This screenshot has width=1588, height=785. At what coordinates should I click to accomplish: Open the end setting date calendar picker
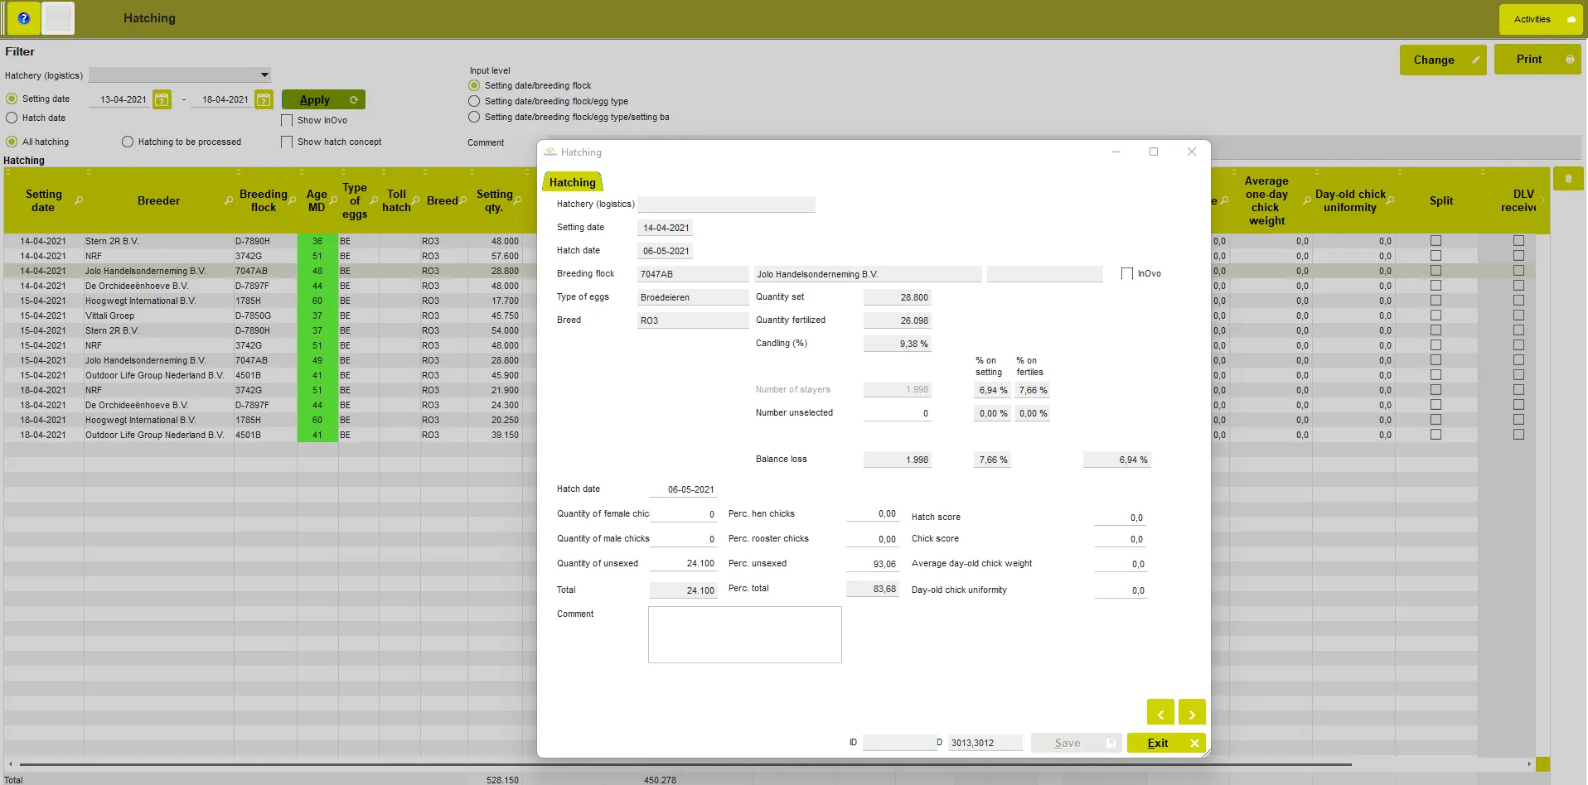coord(264,99)
